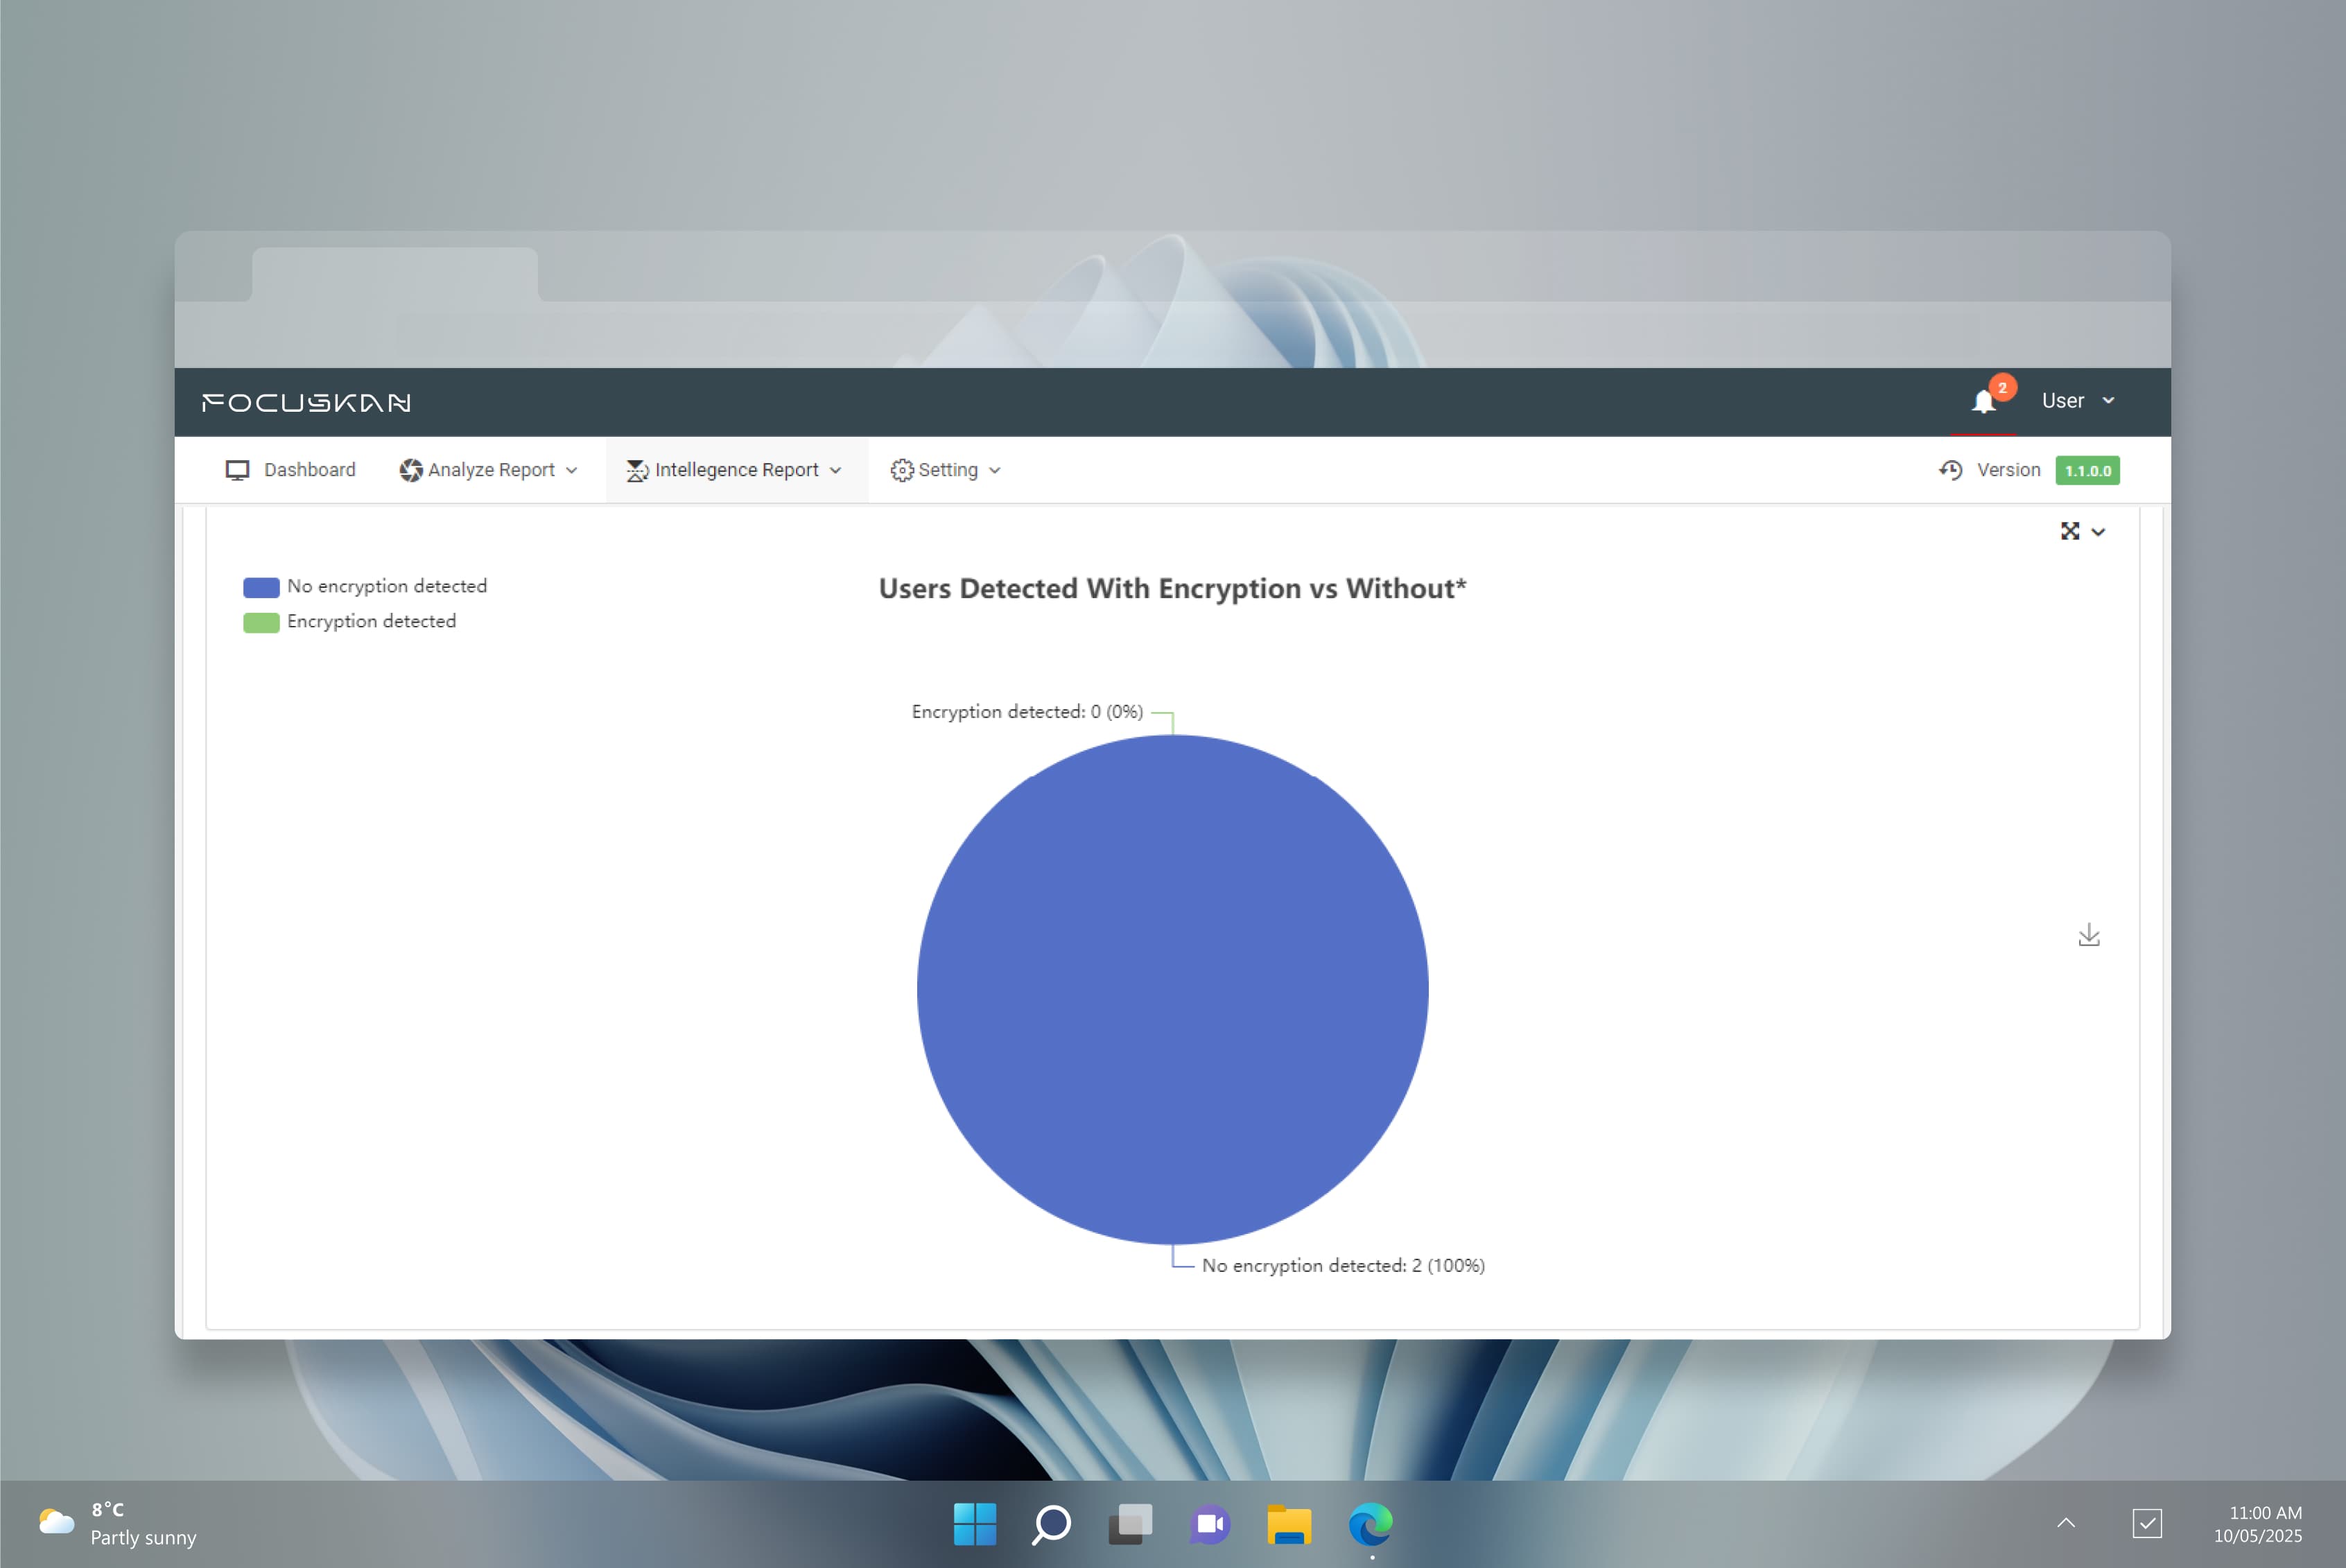Open Windows Start menu
Viewport: 2346px width, 1568px height.
tap(974, 1524)
